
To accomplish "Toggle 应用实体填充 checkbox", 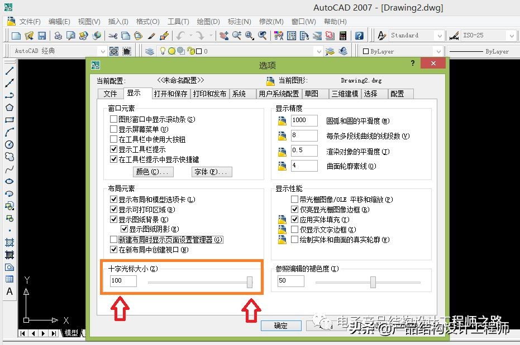I will pos(294,219).
